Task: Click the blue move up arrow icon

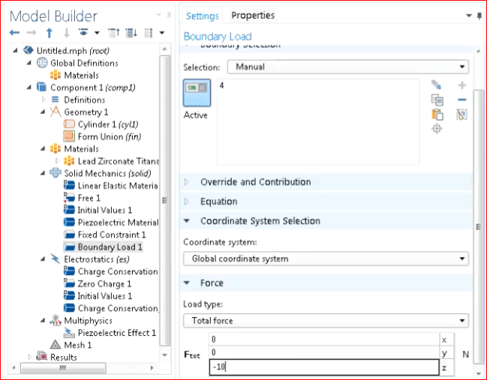Action: coord(49,32)
